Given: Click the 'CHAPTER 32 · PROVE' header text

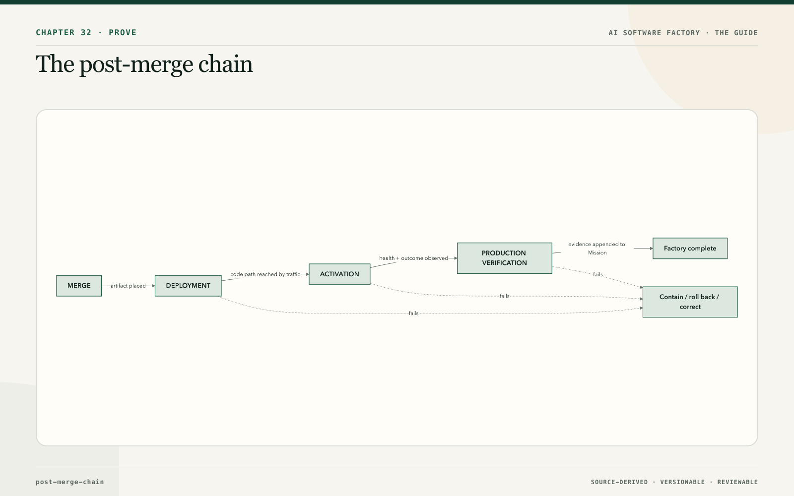Looking at the screenshot, I should 86,33.
